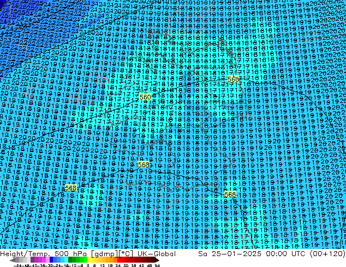
Task: Click the '54' legend scale value at warm end
Action: pyautogui.click(x=157, y=266)
